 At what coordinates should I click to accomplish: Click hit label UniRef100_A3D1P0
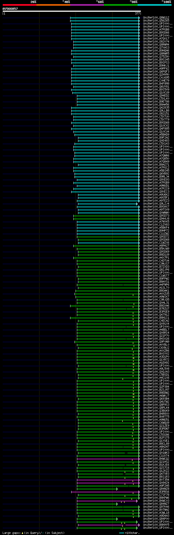(156, 357)
